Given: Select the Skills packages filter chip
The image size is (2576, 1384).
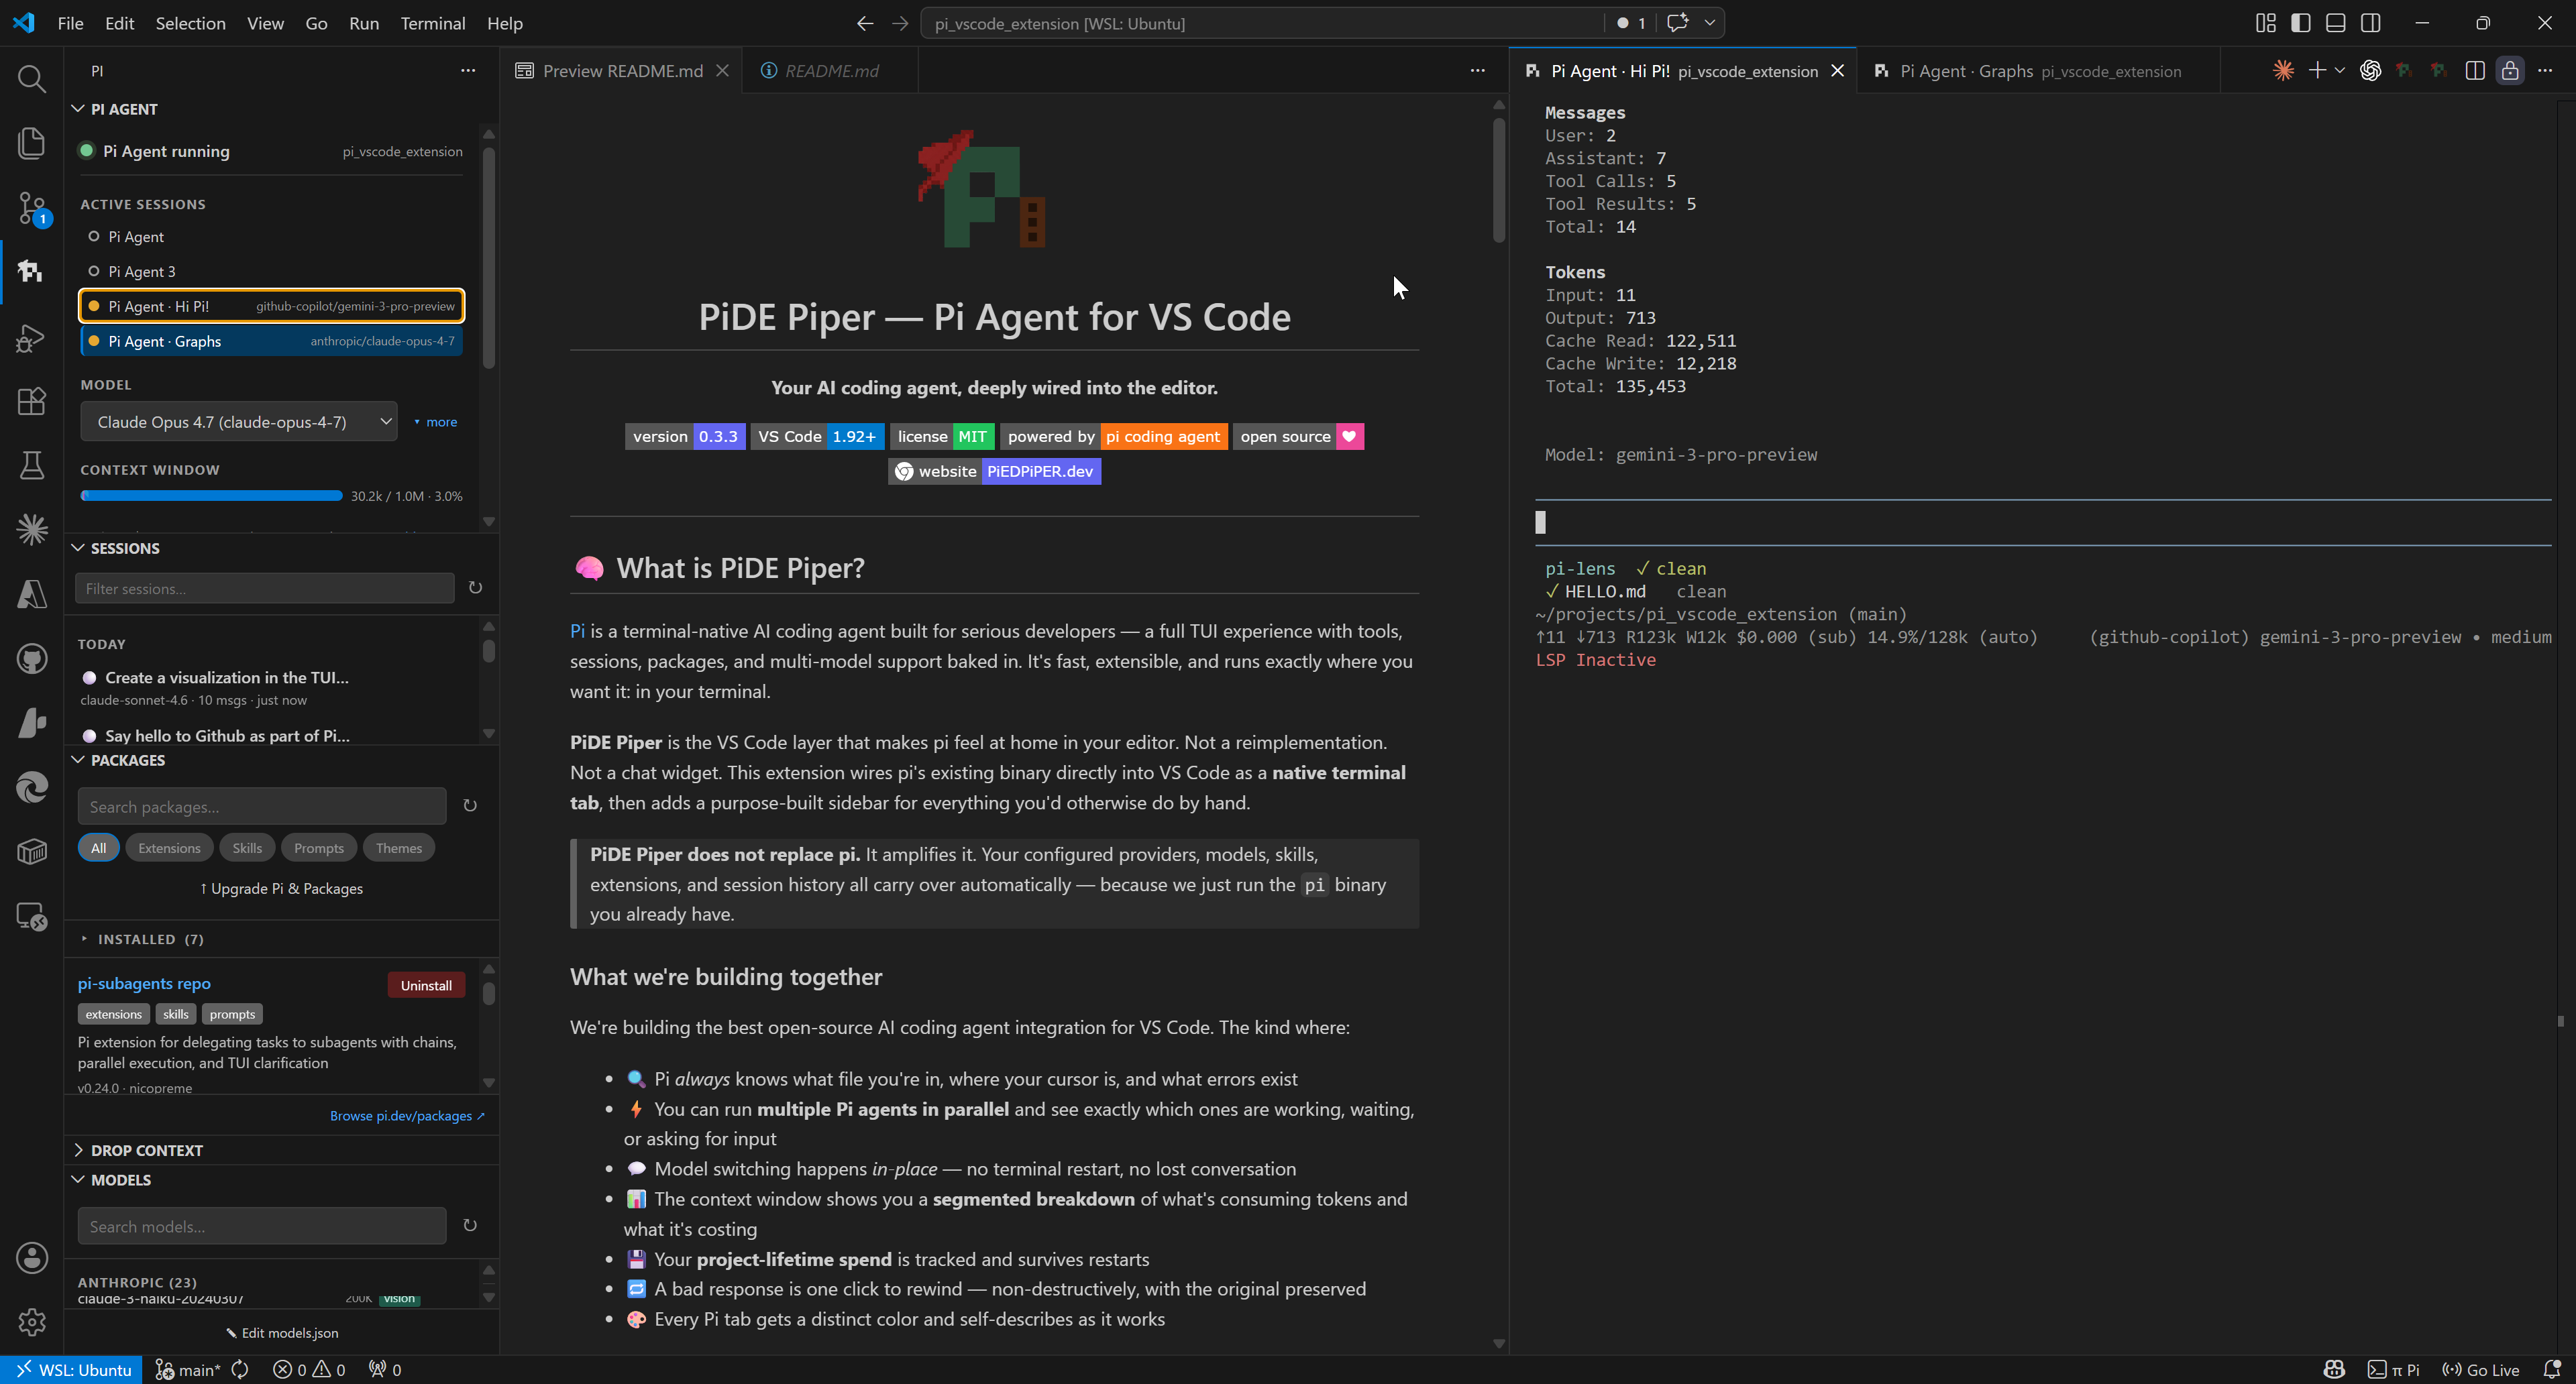Looking at the screenshot, I should (x=247, y=848).
